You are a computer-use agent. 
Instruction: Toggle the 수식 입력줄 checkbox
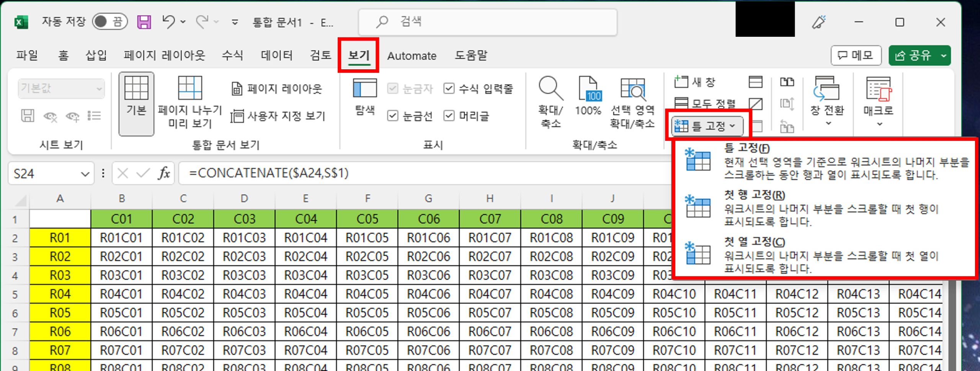point(449,89)
